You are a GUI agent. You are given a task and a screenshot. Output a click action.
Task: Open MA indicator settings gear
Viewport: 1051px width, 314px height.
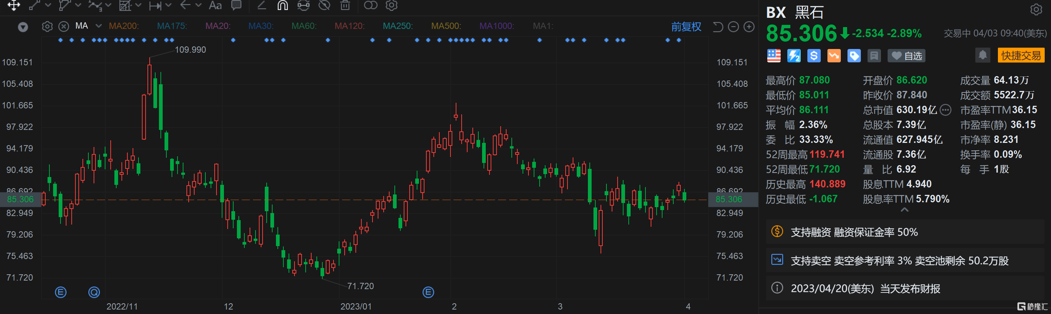click(x=47, y=26)
